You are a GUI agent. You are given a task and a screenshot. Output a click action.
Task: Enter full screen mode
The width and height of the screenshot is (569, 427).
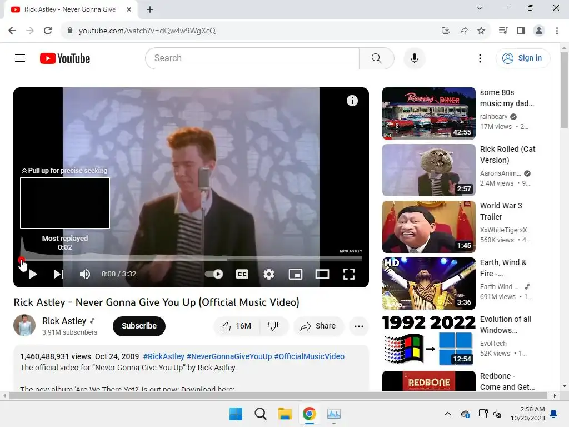[349, 274]
